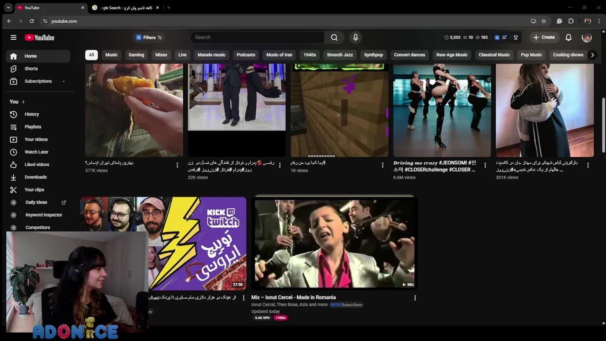This screenshot has width=606, height=341.
Task: Click the 193 views stat
Action: tap(481, 37)
